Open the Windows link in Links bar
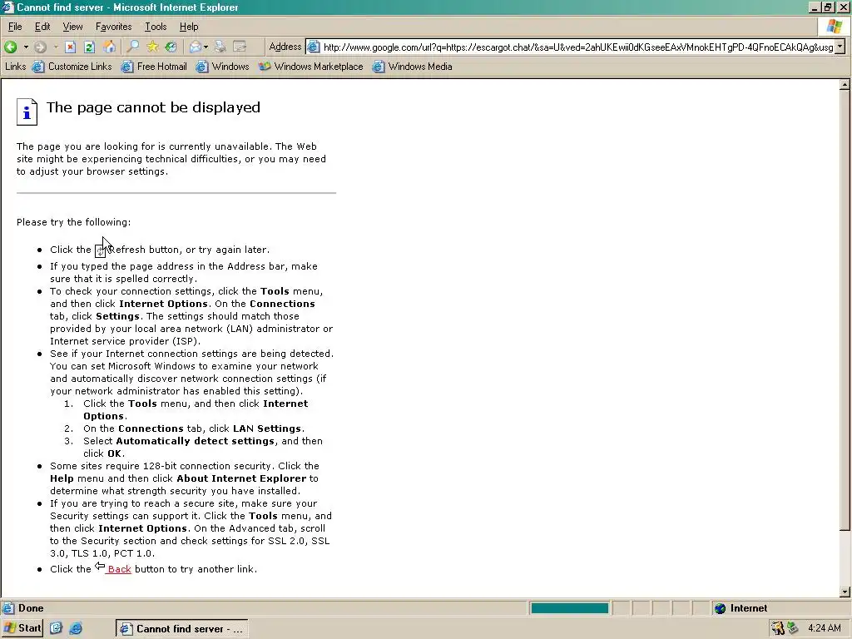Viewport: 852px width, 639px height. tap(223, 67)
